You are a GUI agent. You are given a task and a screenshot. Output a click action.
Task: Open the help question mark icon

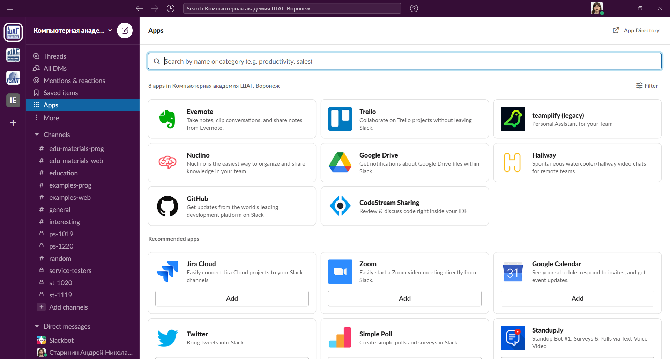click(x=414, y=8)
